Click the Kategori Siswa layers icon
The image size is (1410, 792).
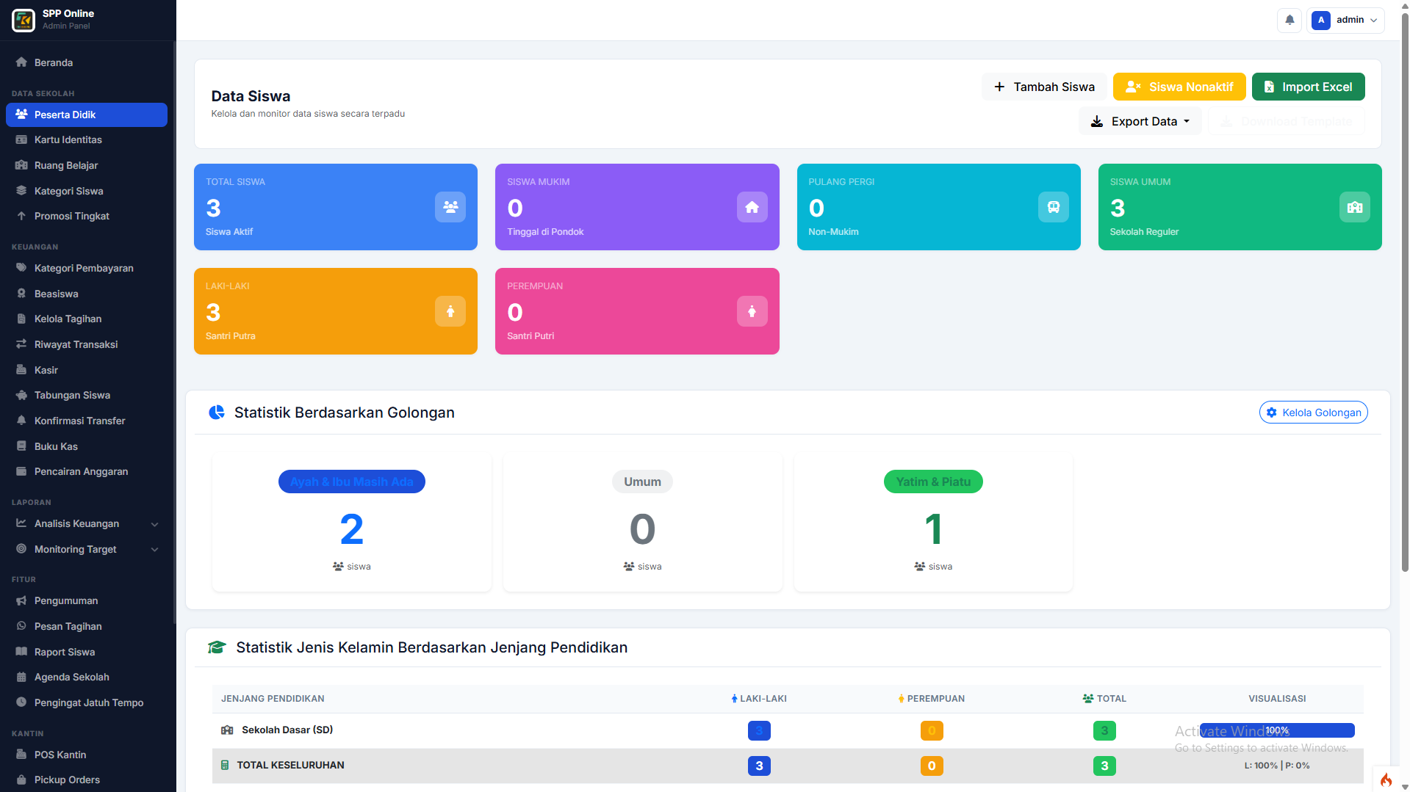tap(21, 191)
